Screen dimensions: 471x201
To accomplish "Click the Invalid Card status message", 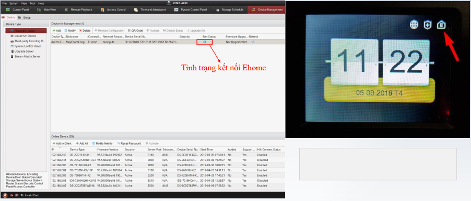I will point(32,195).
